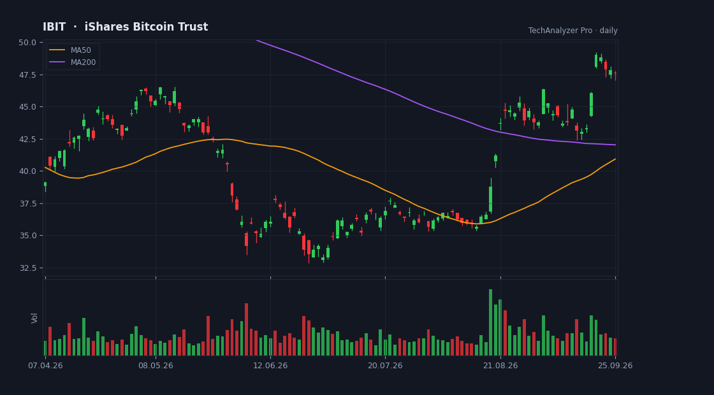
Task: Click the 45.0 price axis label
Action: pos(27,107)
